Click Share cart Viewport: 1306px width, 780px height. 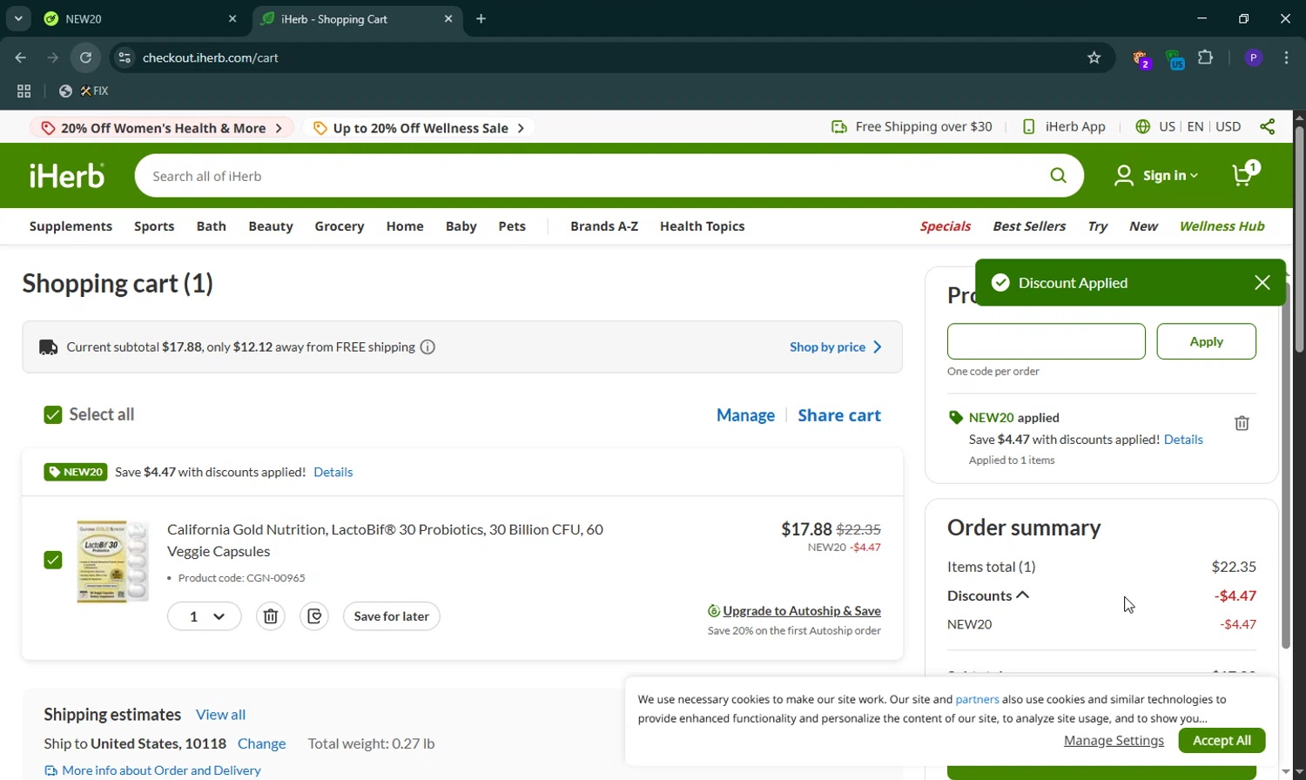point(839,415)
